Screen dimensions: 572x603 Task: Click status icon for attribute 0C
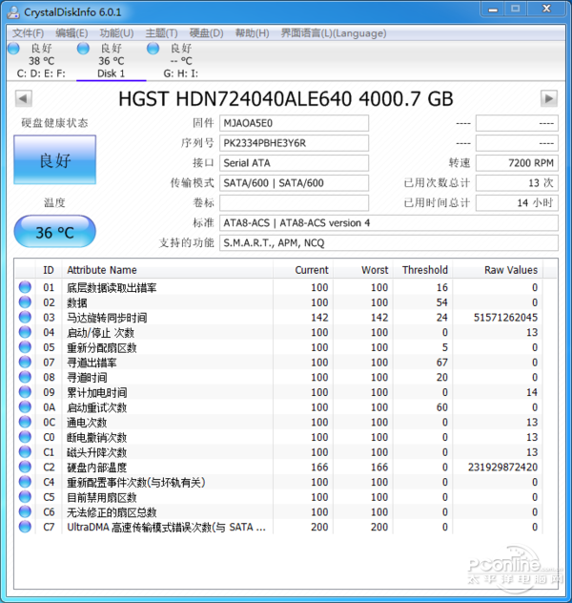tap(25, 422)
